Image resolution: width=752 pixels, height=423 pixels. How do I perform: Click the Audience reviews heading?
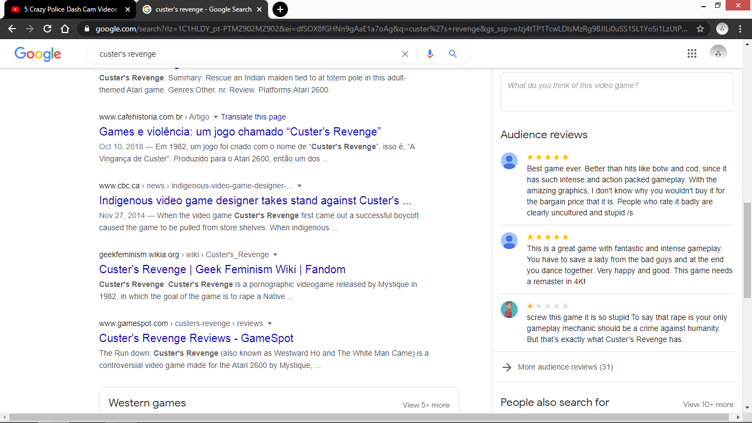pos(544,135)
